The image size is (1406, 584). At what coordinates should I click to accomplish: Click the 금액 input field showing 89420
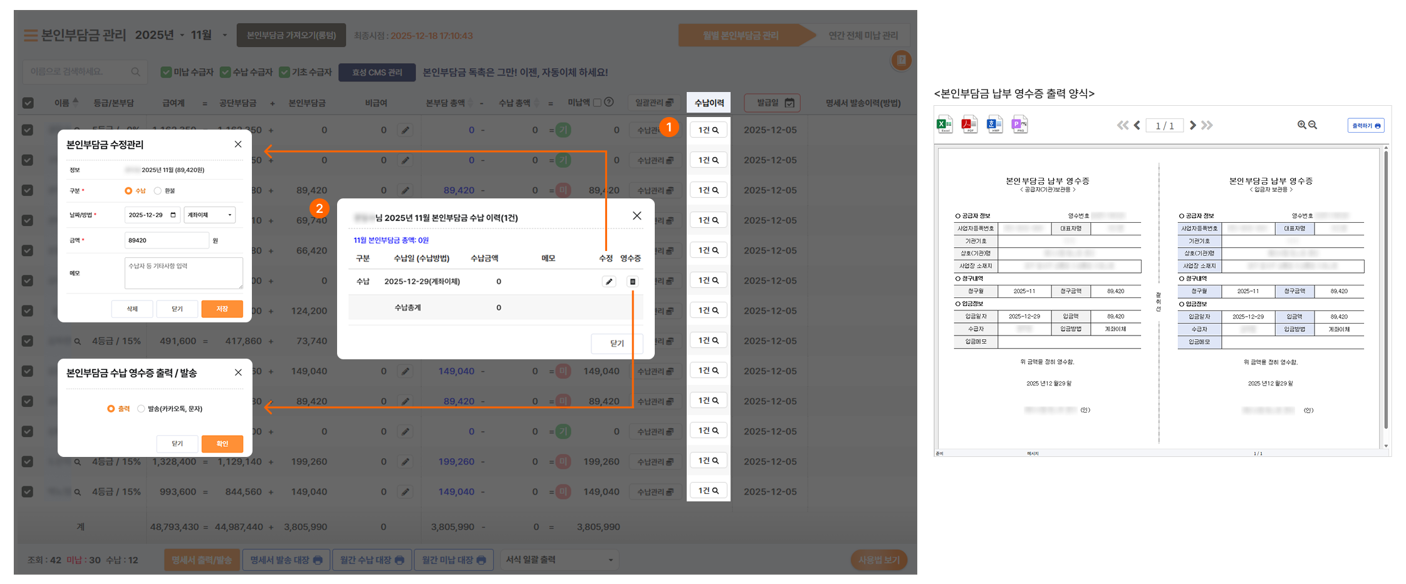click(166, 240)
